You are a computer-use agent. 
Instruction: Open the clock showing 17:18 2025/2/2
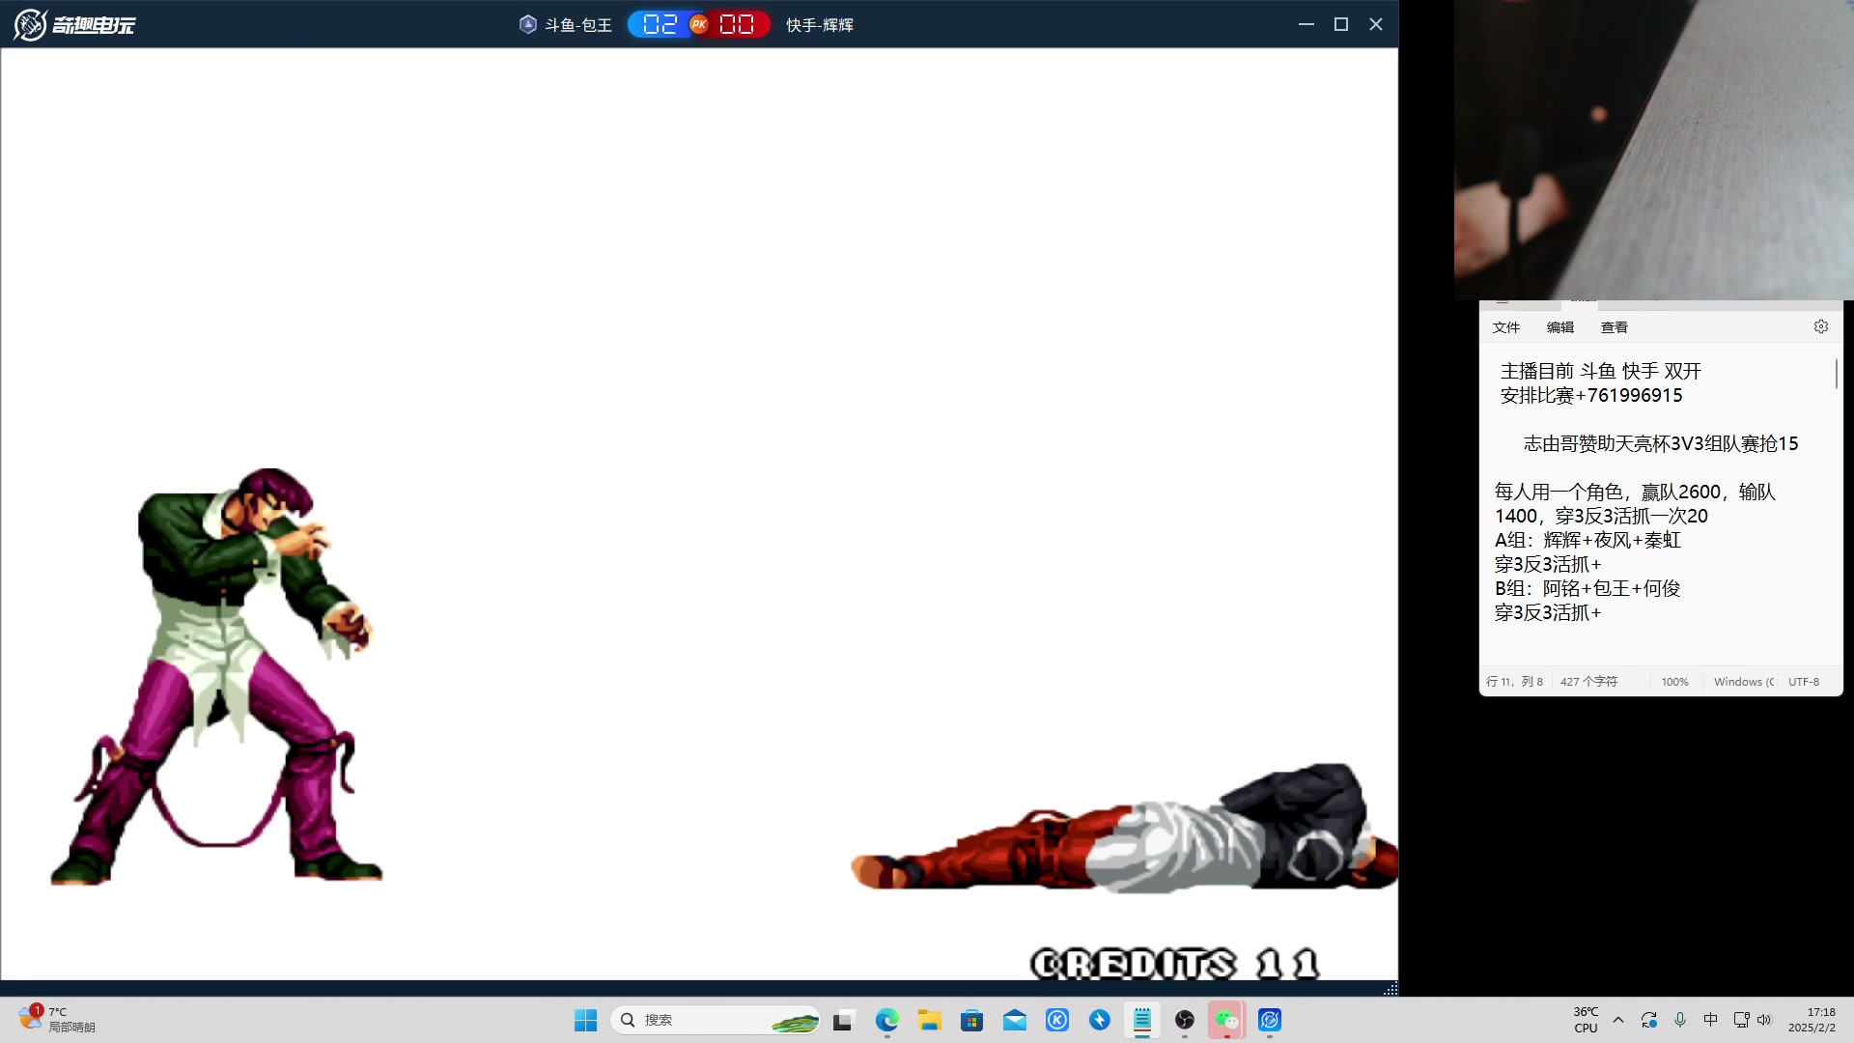pyautogui.click(x=1812, y=1020)
